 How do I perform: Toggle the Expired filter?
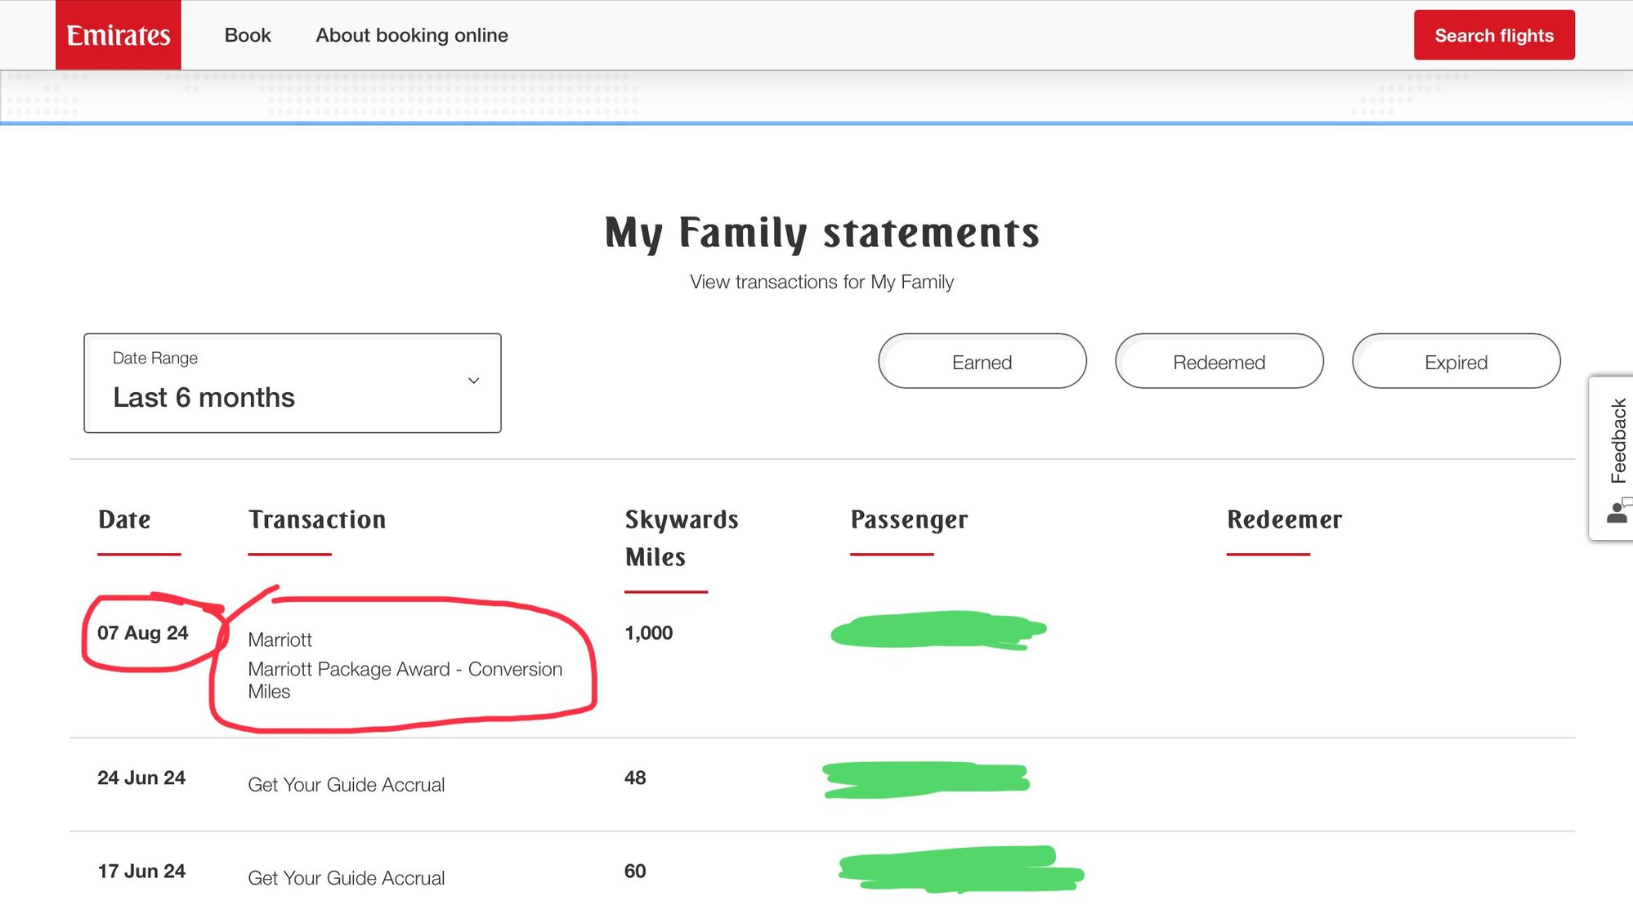click(x=1456, y=362)
